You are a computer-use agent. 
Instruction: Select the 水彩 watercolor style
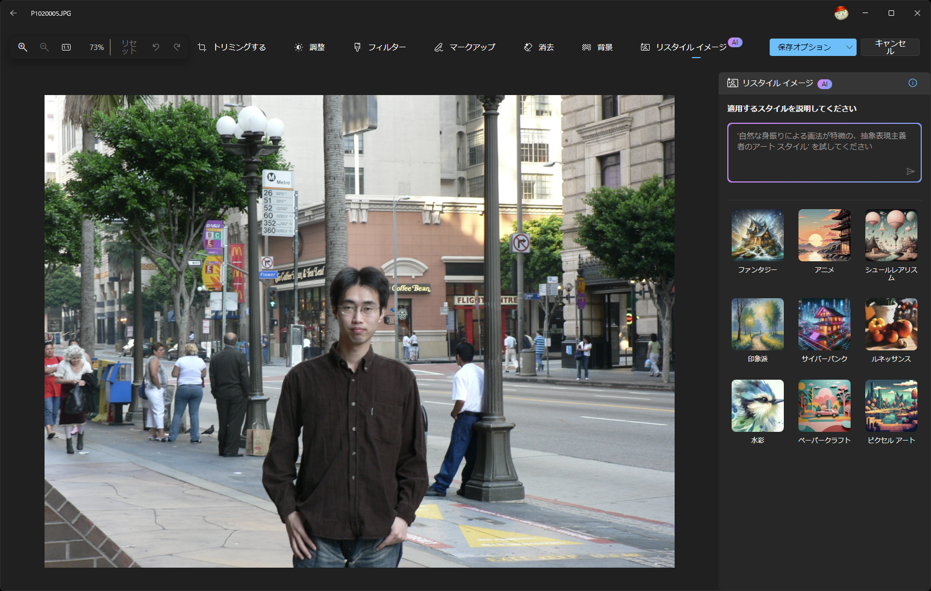(x=758, y=406)
